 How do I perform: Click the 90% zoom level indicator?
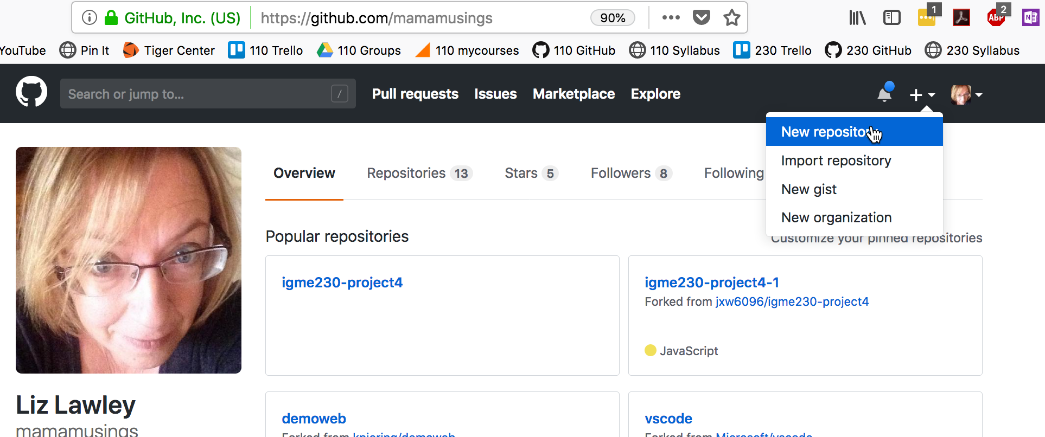(x=613, y=18)
